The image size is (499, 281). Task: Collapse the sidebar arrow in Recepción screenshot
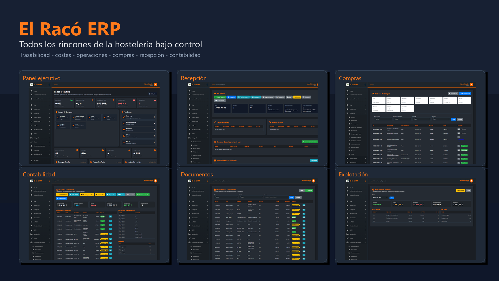pos(207,85)
